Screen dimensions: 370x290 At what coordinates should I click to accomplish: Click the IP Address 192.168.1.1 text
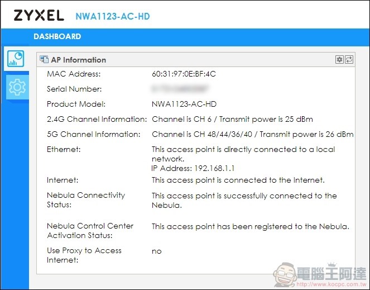[x=193, y=168]
